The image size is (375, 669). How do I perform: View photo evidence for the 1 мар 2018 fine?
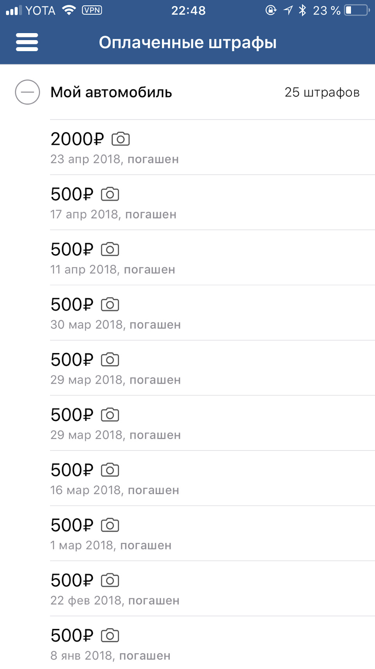110,525
